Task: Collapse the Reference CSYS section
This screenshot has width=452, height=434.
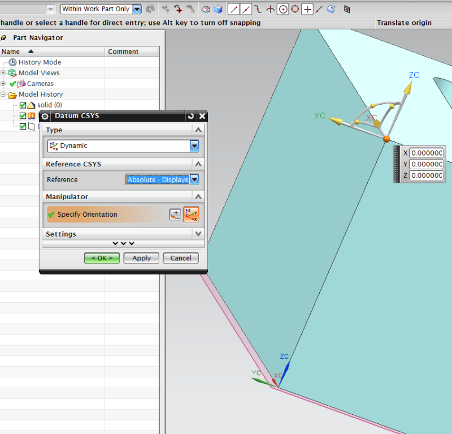Action: [x=198, y=164]
